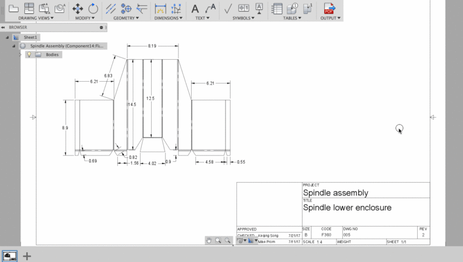
Task: Toggle Bodies visibility lightbulb
Action: click(x=29, y=54)
